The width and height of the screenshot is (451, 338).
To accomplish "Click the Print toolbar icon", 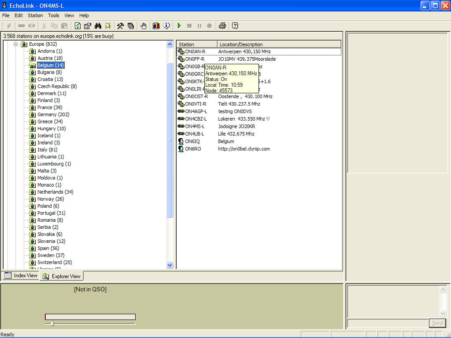I will [x=222, y=26].
